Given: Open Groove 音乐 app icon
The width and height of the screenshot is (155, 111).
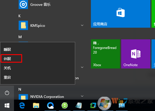Looking at the screenshot, I should click(x=23, y=4).
